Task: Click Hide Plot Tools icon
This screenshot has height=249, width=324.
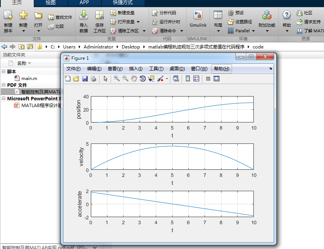Action: pos(208,79)
